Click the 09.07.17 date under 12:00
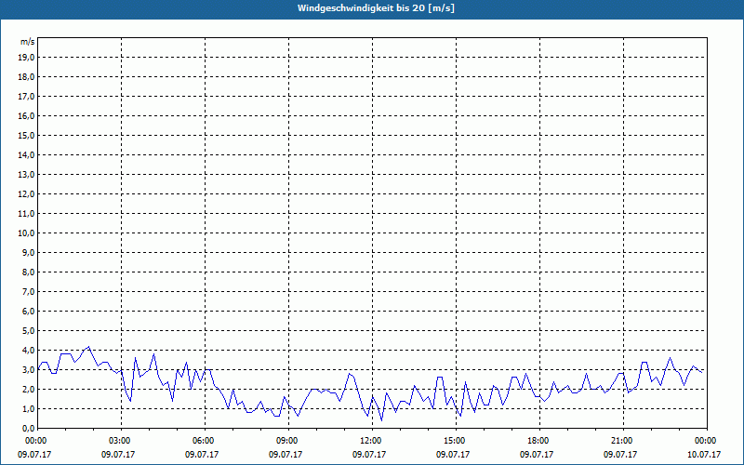 pos(369,455)
